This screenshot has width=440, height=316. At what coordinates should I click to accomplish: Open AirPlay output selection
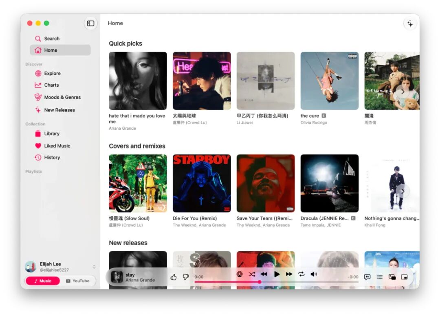pyautogui.click(x=240, y=274)
